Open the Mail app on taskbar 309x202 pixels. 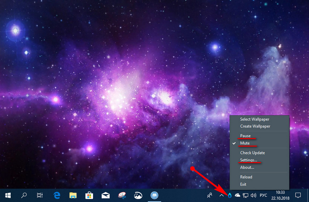pos(105,195)
